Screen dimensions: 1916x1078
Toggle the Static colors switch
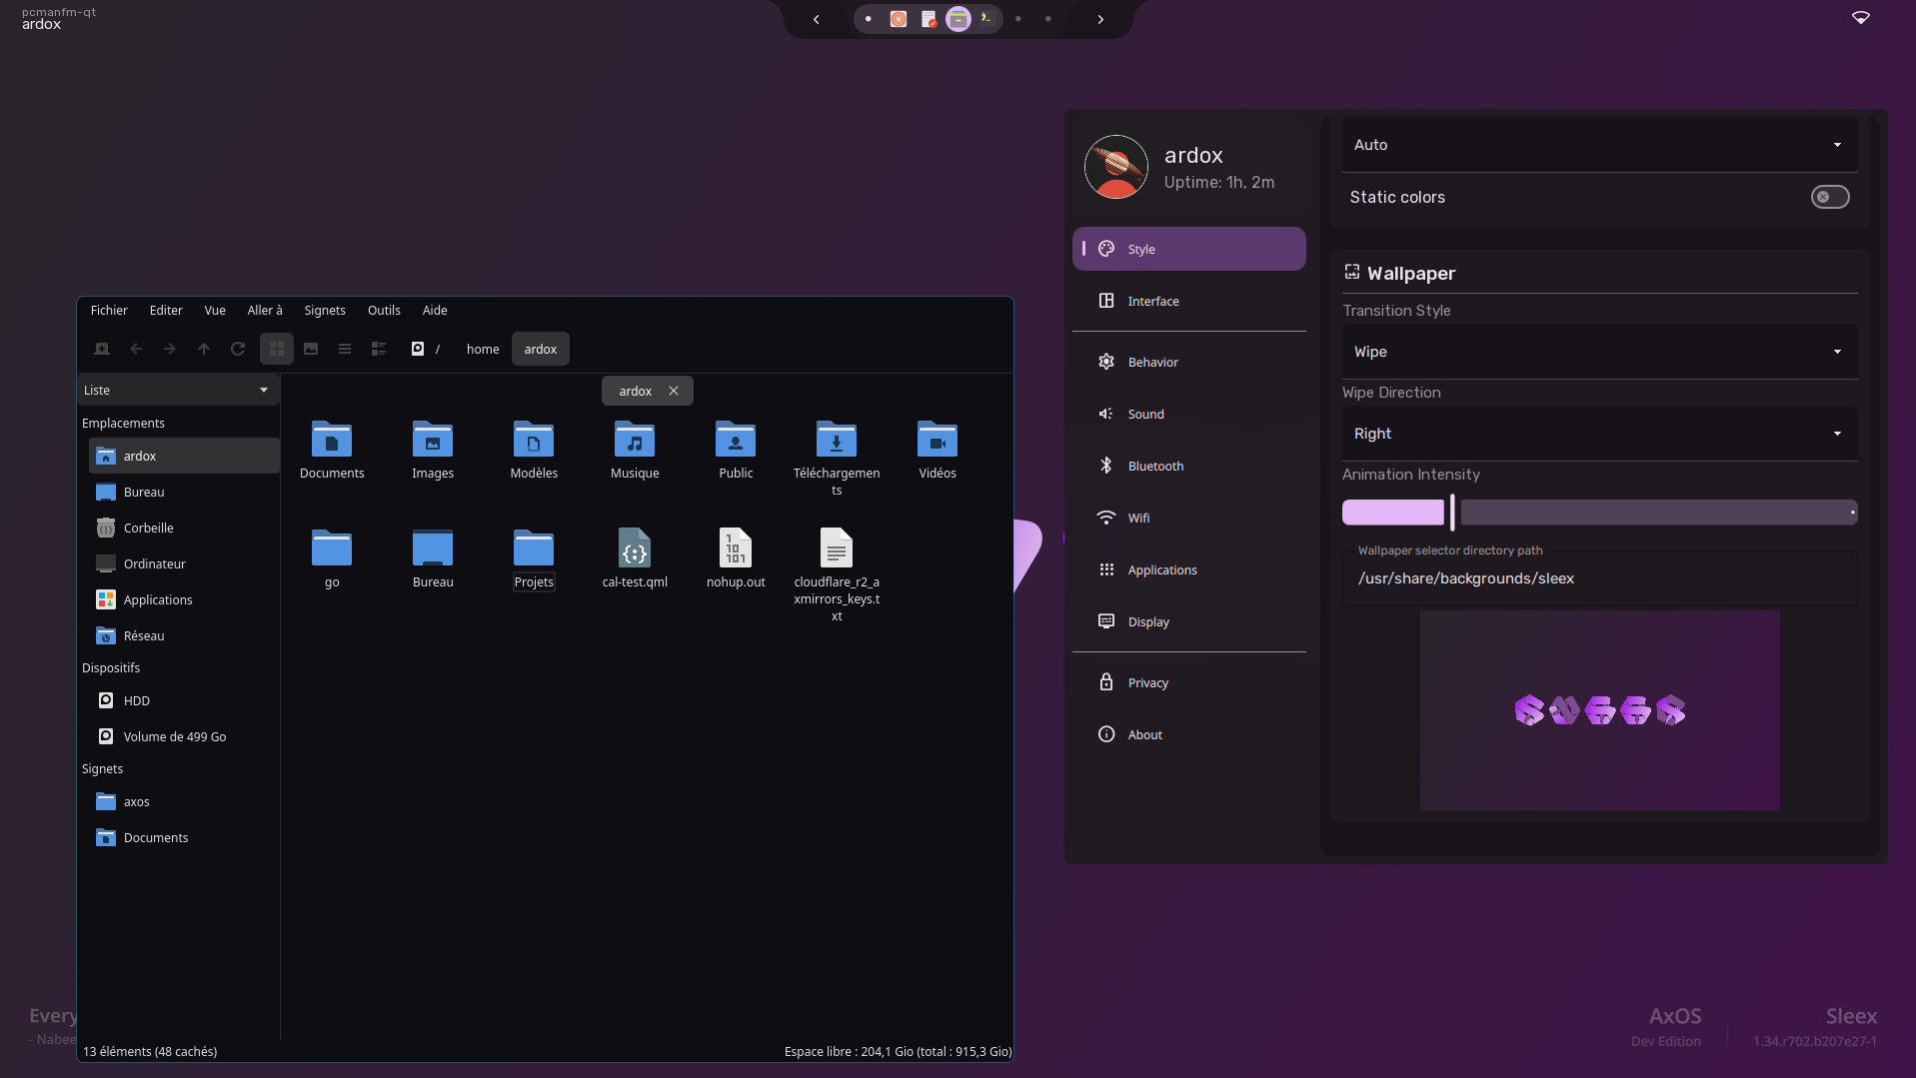click(1830, 197)
